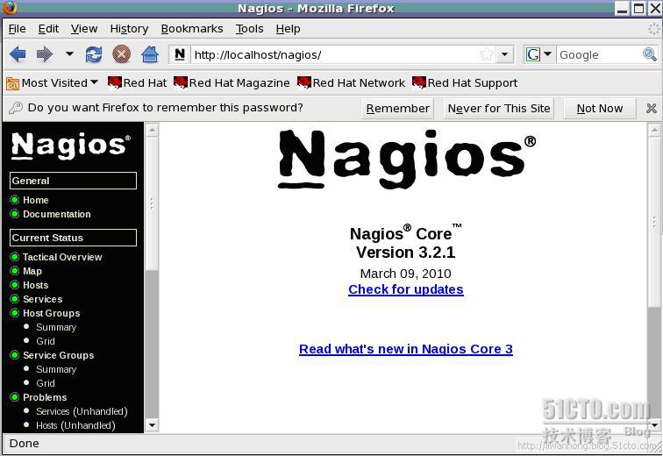This screenshot has width=663, height=456.
Task: Click the green bullet beside Problems
Action: tap(15, 397)
